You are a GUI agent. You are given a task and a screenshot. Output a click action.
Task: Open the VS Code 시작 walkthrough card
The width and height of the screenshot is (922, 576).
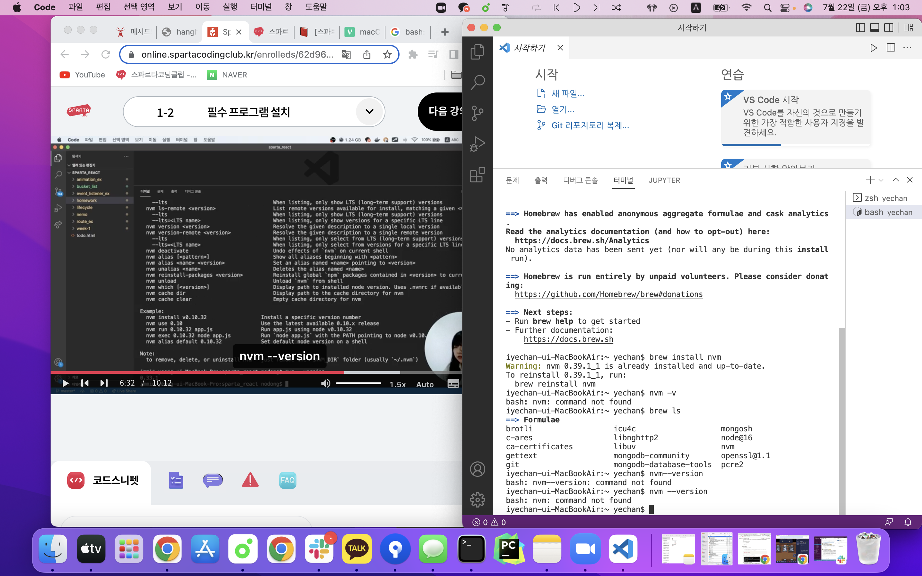[x=796, y=117]
